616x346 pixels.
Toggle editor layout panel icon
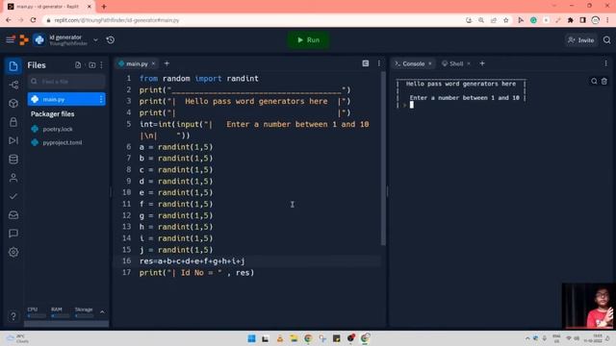point(366,63)
